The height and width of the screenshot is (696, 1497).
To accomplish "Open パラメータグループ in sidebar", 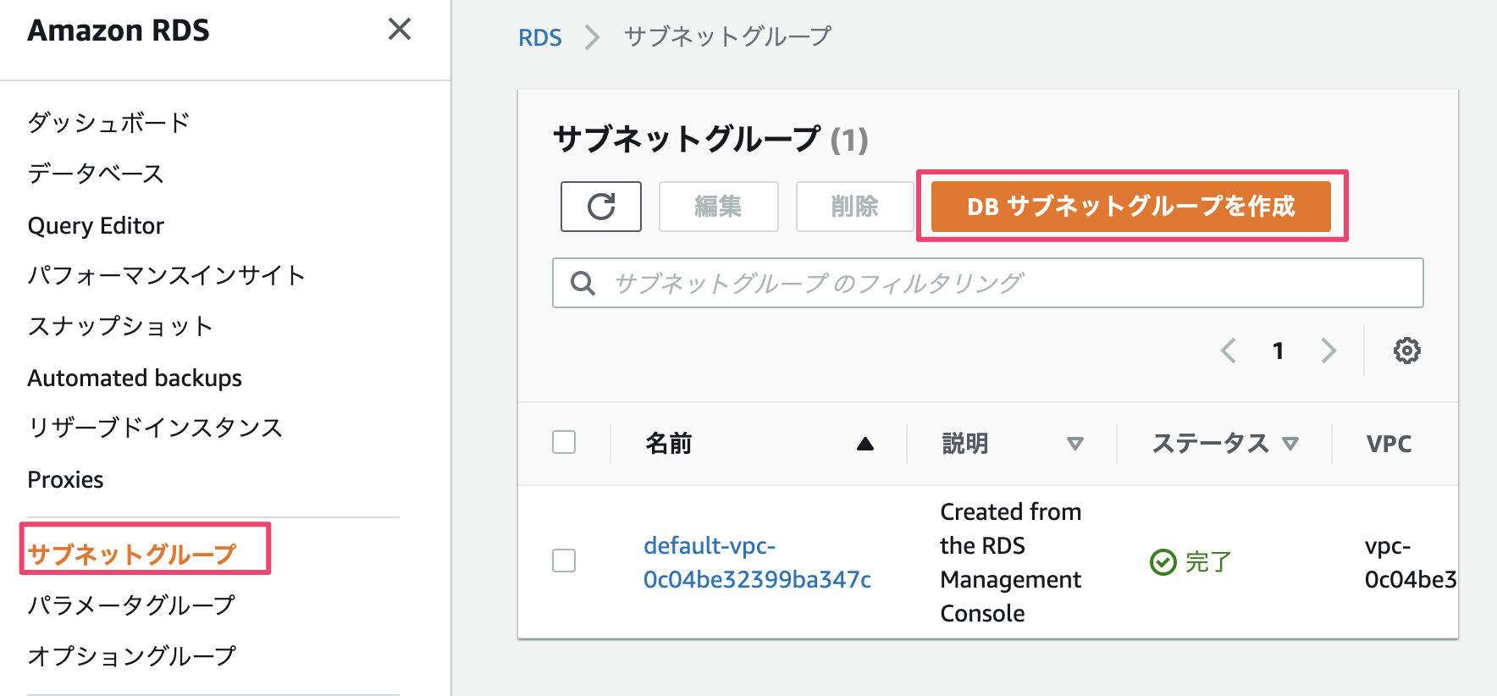I will coord(131,605).
